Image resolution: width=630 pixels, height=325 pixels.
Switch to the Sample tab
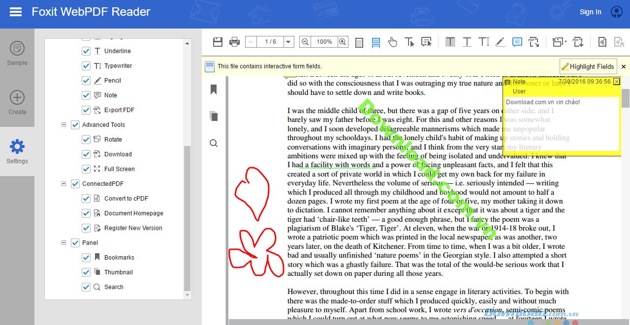pos(17,53)
